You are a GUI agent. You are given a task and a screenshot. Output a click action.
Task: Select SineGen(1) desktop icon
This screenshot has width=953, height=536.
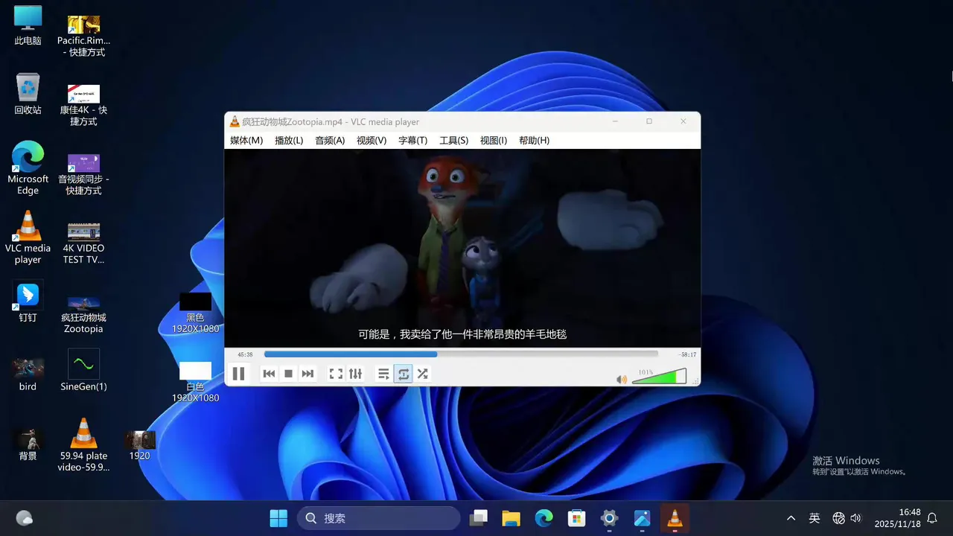pos(83,370)
